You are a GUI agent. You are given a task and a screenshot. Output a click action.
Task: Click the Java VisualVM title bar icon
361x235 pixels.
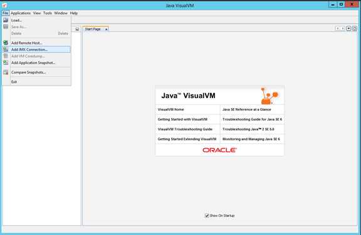4,5
